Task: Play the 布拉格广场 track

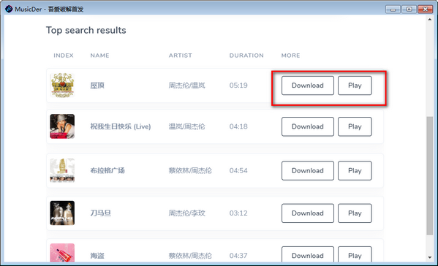Action: pyautogui.click(x=355, y=170)
